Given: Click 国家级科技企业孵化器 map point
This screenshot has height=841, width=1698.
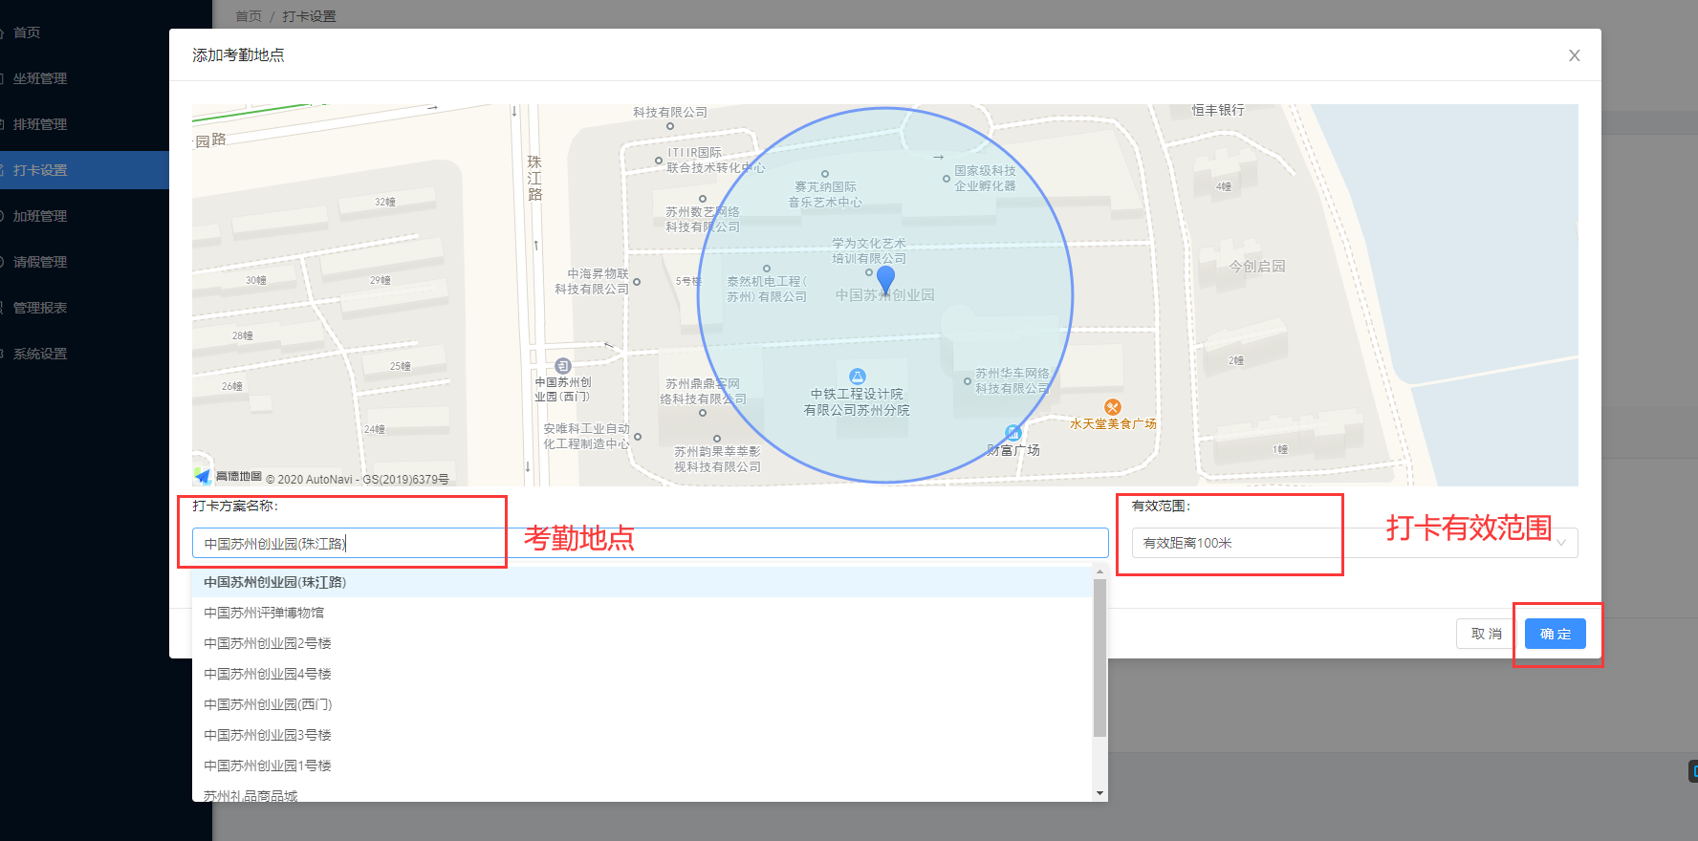Looking at the screenshot, I should pyautogui.click(x=947, y=179).
